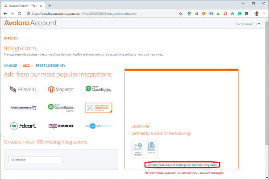Select the 3dcart integration logo
Screen dimensions: 269x180
coord(23,126)
